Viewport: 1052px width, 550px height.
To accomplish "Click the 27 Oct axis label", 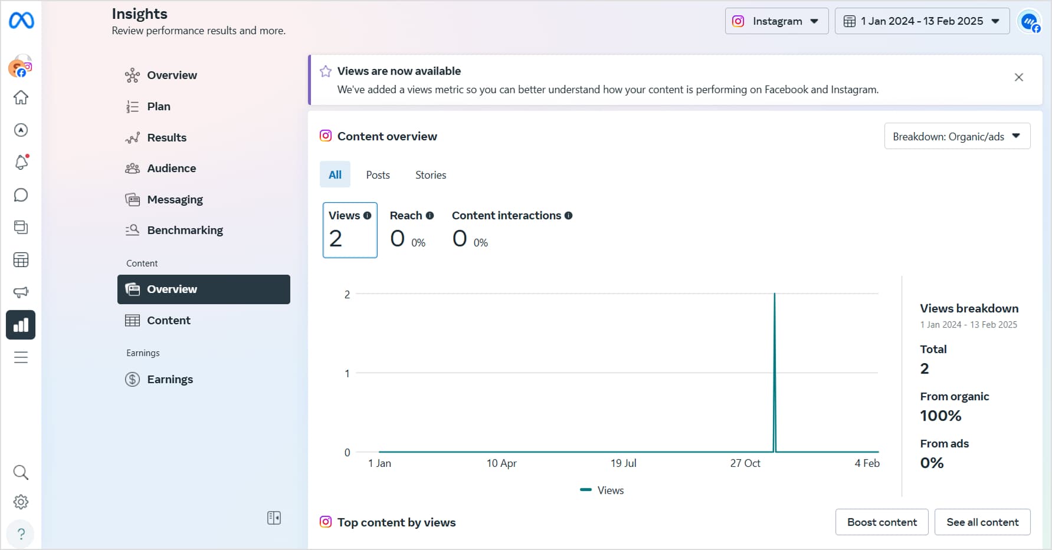I will point(745,463).
